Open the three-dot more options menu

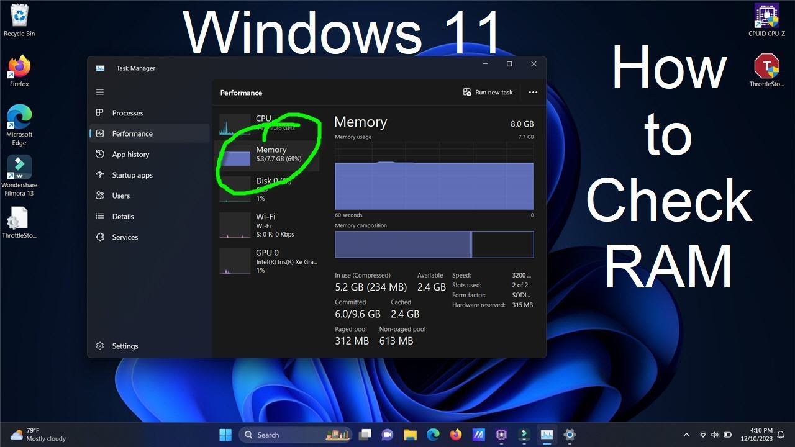coord(533,92)
